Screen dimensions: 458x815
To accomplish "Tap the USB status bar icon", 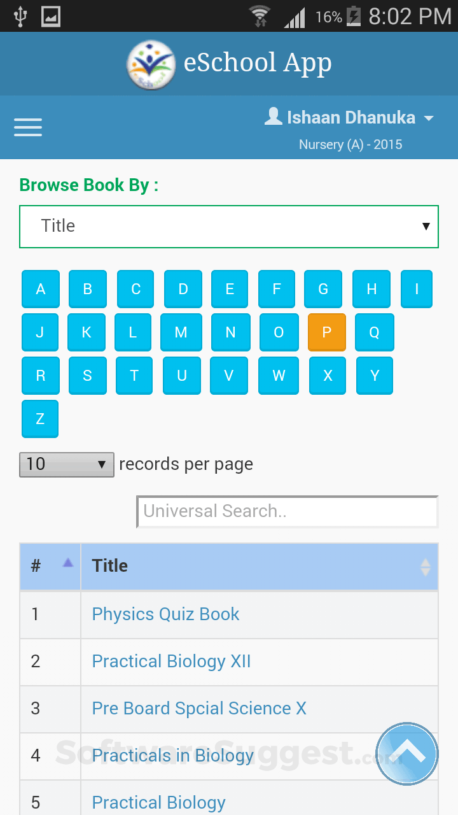I will (x=20, y=16).
